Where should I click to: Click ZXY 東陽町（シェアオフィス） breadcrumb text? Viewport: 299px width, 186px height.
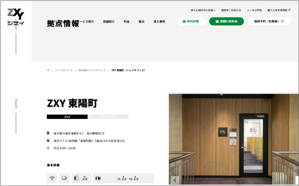(128, 70)
